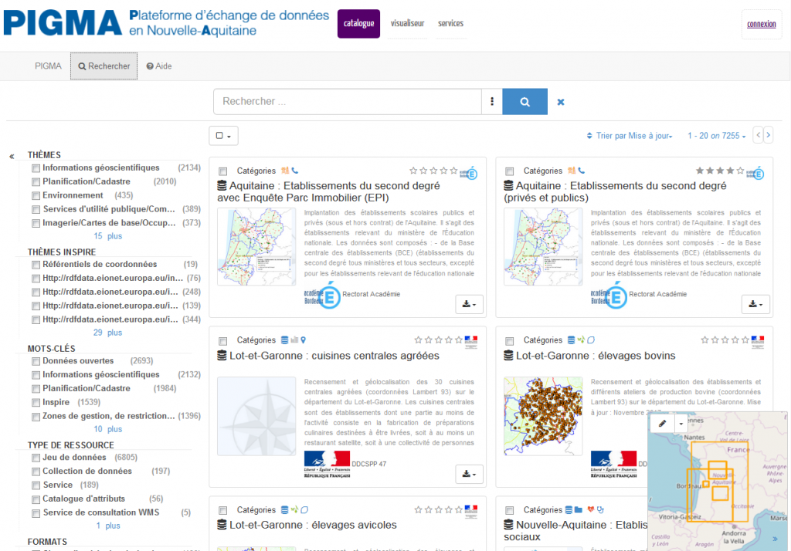Go to next results page arrow
Screen dimensions: 791x551
pos(768,135)
